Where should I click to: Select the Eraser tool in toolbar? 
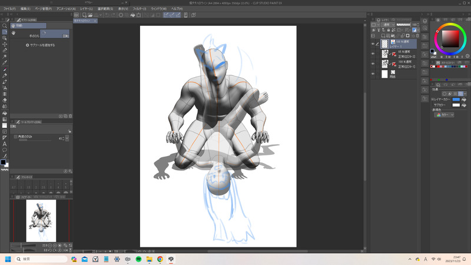5,100
